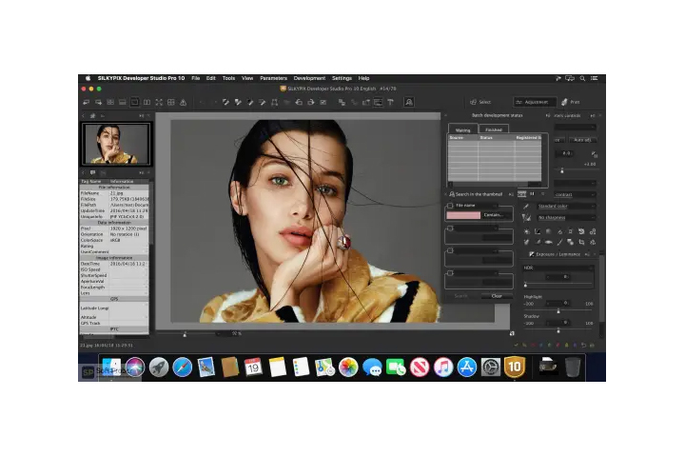The height and width of the screenshot is (457, 685).
Task: Click the rotate left toolbar icon
Action: point(299,102)
